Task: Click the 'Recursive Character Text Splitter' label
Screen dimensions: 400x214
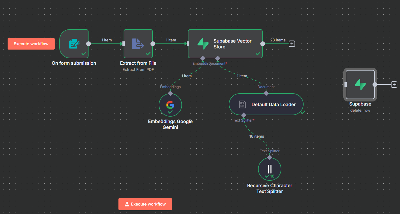Action: 270,188
